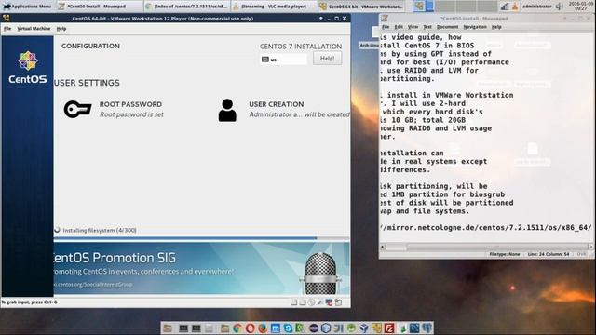
Task: Click the 'us' keyboard layout field
Action: [x=283, y=60]
